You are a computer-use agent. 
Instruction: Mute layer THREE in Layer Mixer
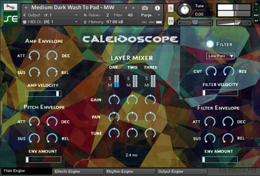[x=147, y=85]
